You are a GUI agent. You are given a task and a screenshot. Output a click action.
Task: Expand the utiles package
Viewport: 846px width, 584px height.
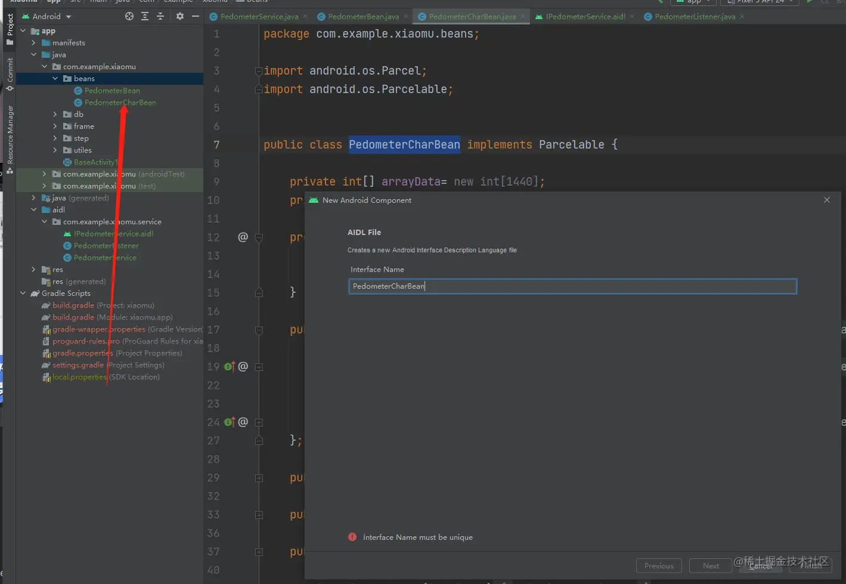point(55,150)
